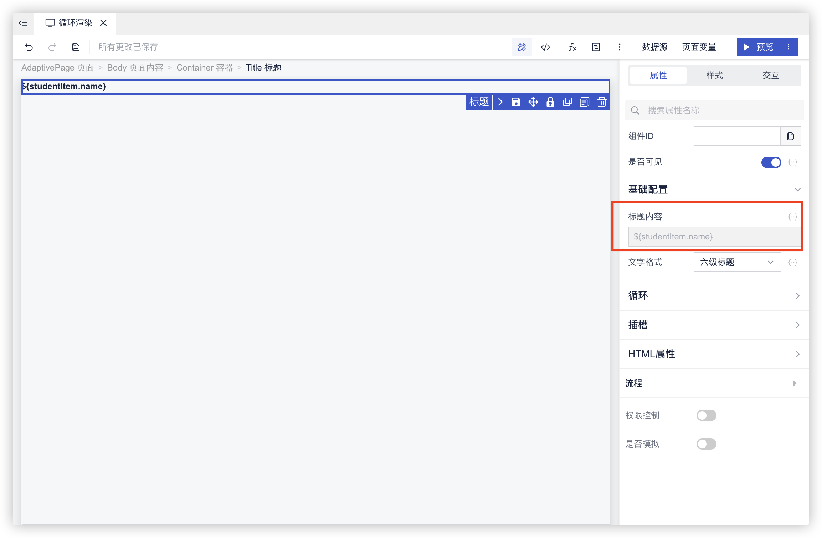Open the 数据源 data source panel
The image size is (822, 538).
tap(654, 47)
